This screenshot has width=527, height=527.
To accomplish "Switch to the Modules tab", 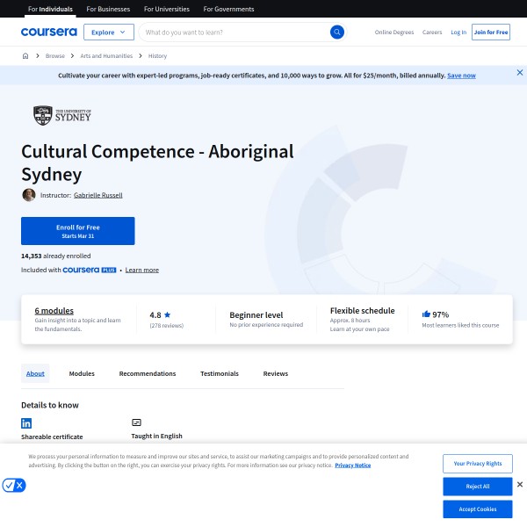I will 82,373.
